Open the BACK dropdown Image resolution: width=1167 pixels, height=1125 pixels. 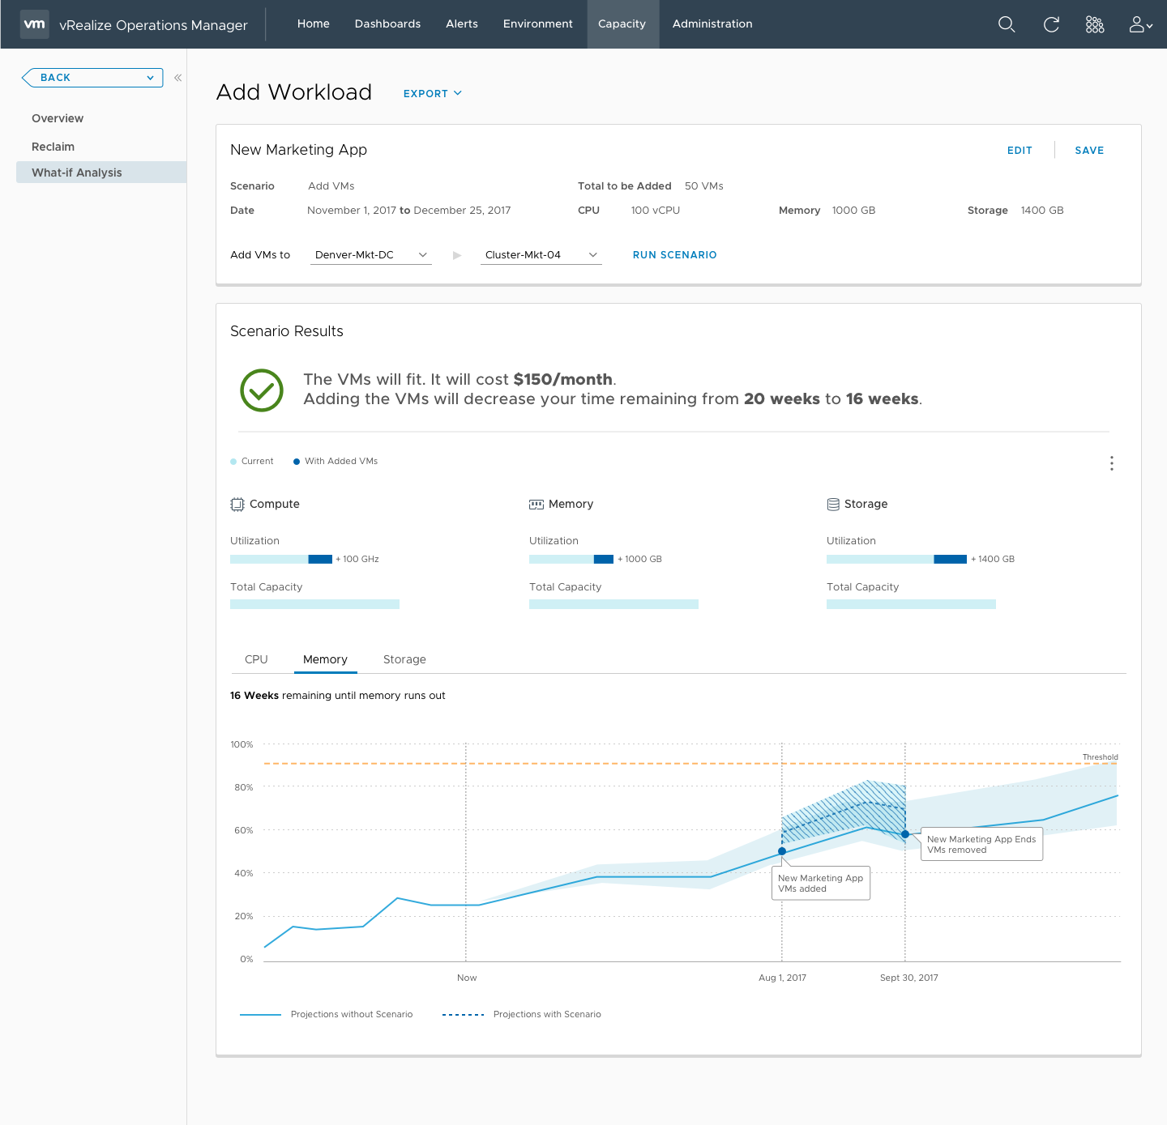point(92,78)
